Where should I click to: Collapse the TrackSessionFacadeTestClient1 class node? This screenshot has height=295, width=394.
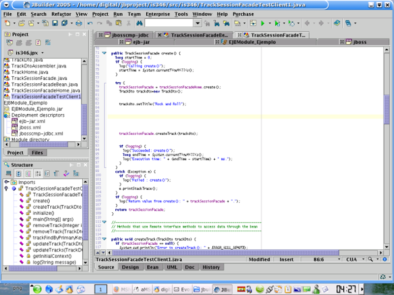(x=7, y=189)
